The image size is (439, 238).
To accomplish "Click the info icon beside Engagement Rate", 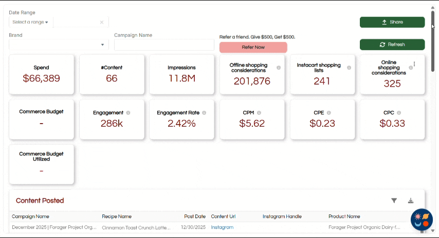I will click(x=204, y=112).
